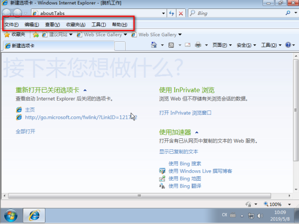Open the 收藏夹 favorites star button
The width and height of the screenshot is (299, 224).
click(14, 34)
